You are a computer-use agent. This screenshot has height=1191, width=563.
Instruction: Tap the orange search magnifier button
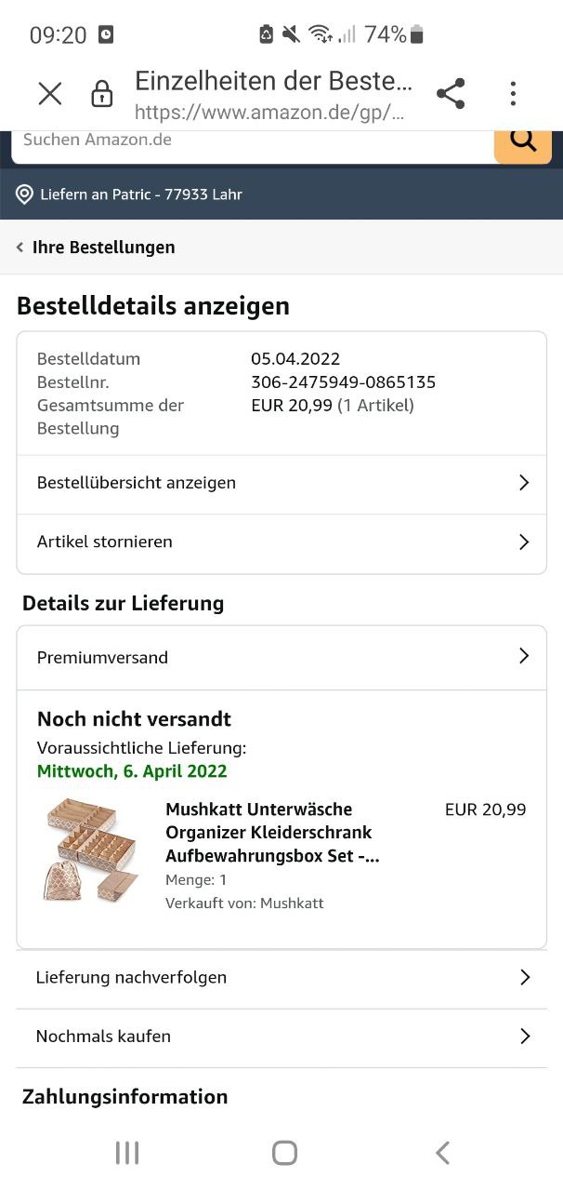click(523, 142)
